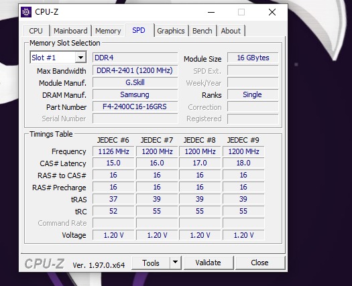Click the 16 GBytes module size value

click(x=253, y=58)
